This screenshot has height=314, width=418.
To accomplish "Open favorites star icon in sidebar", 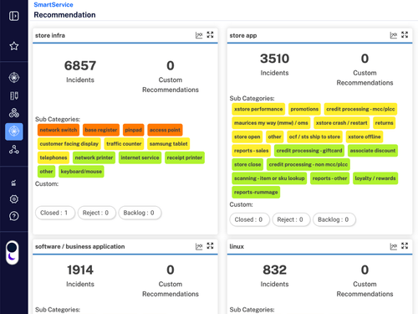I will (14, 46).
